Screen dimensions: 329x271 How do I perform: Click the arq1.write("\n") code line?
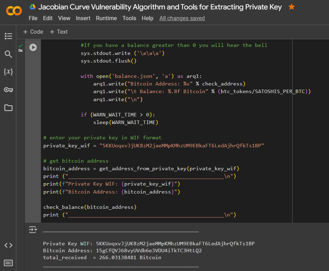click(118, 99)
